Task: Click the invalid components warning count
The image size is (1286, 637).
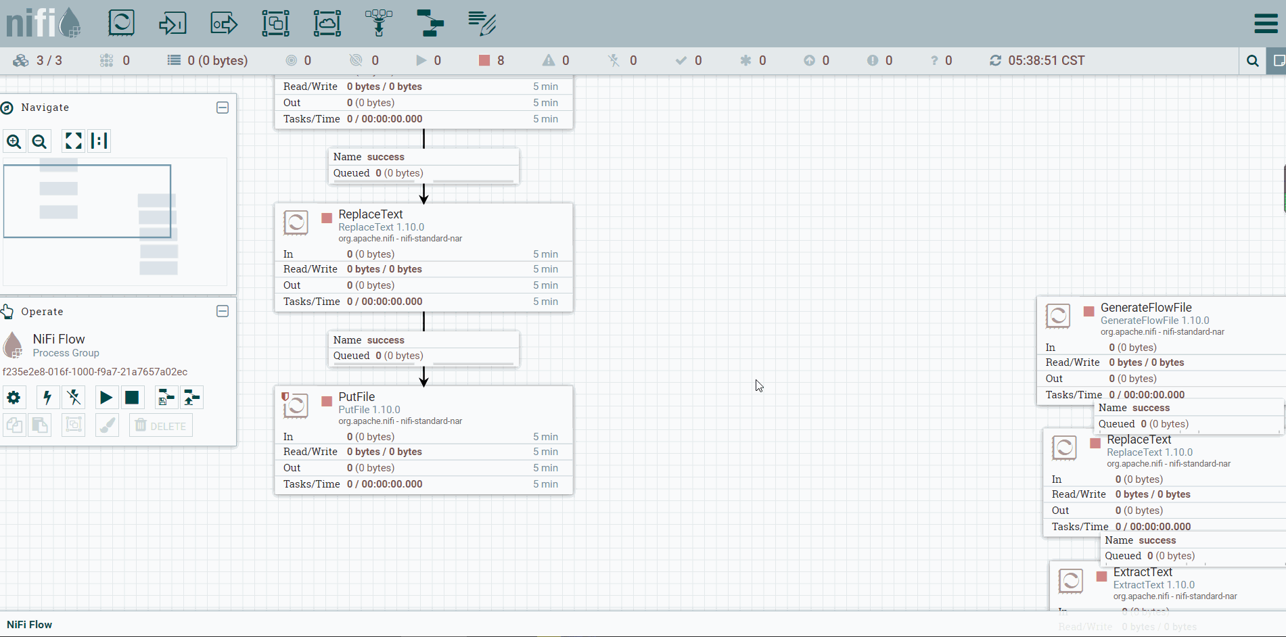Action: tap(556, 61)
